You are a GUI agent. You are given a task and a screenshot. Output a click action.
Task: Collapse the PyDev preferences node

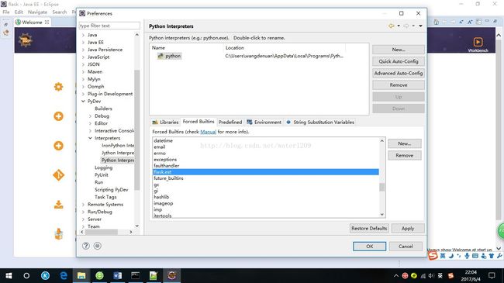(83, 102)
